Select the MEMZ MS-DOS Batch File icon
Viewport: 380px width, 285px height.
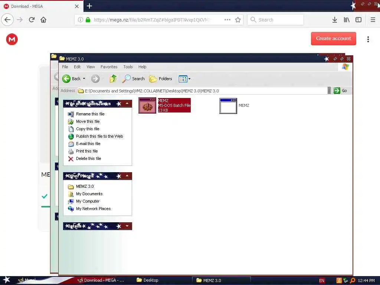(147, 105)
